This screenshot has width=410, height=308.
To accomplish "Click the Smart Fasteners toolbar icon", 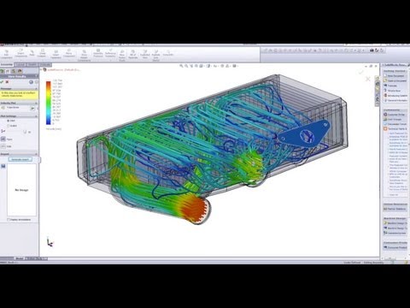I will tap(56, 55).
